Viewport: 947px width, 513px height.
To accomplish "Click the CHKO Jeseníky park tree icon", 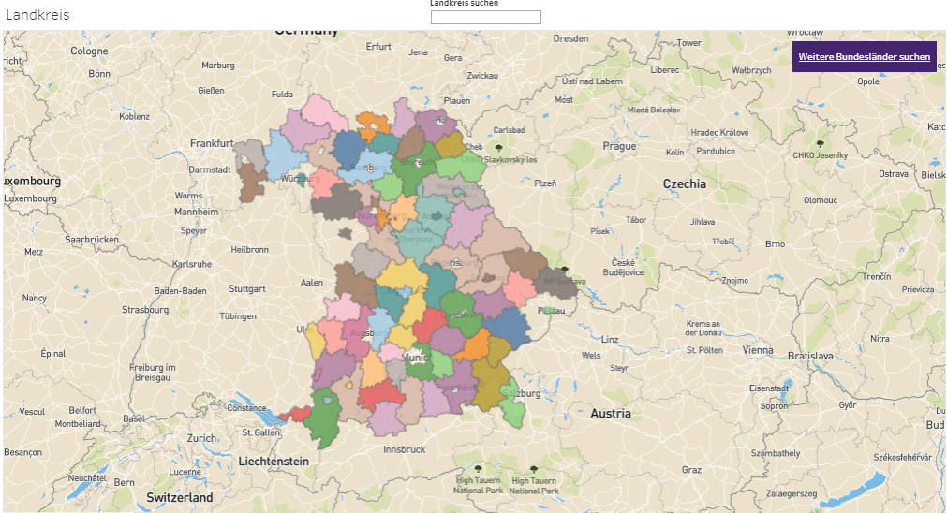I will click(x=820, y=144).
